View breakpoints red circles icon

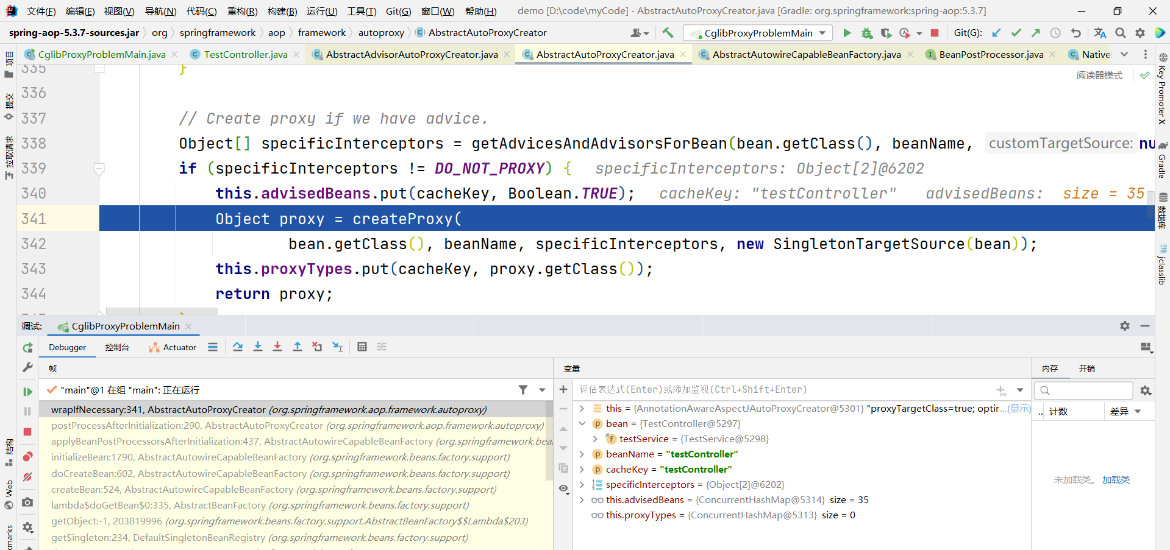pyautogui.click(x=27, y=457)
